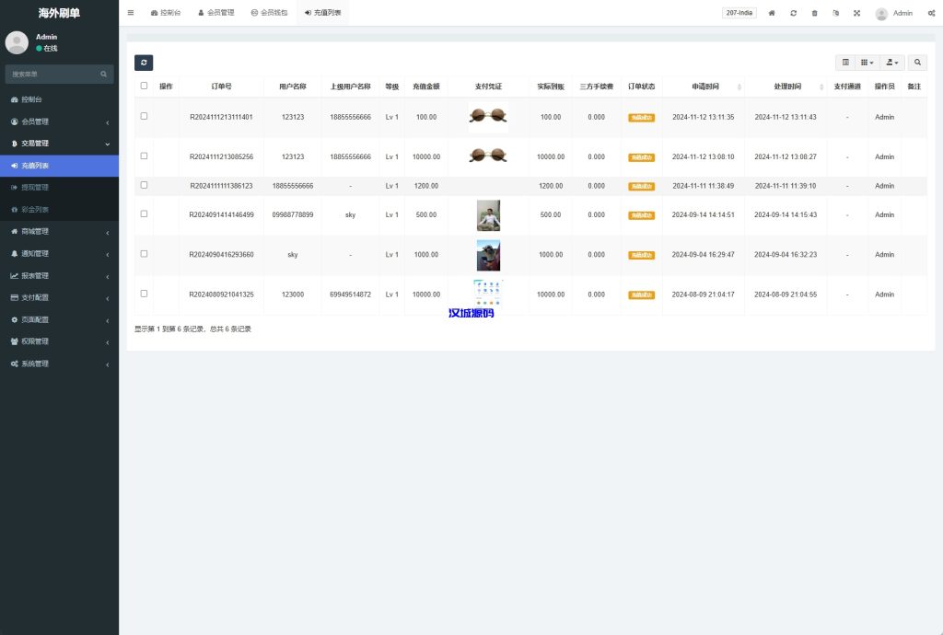943x635 pixels.
Task: Switch to the 控制台 tab
Action: click(166, 13)
